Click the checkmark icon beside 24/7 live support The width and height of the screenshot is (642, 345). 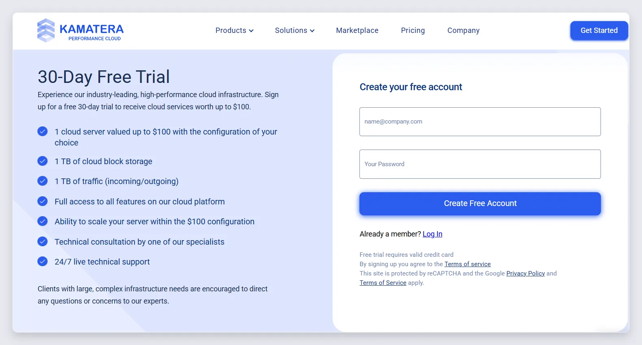[43, 261]
